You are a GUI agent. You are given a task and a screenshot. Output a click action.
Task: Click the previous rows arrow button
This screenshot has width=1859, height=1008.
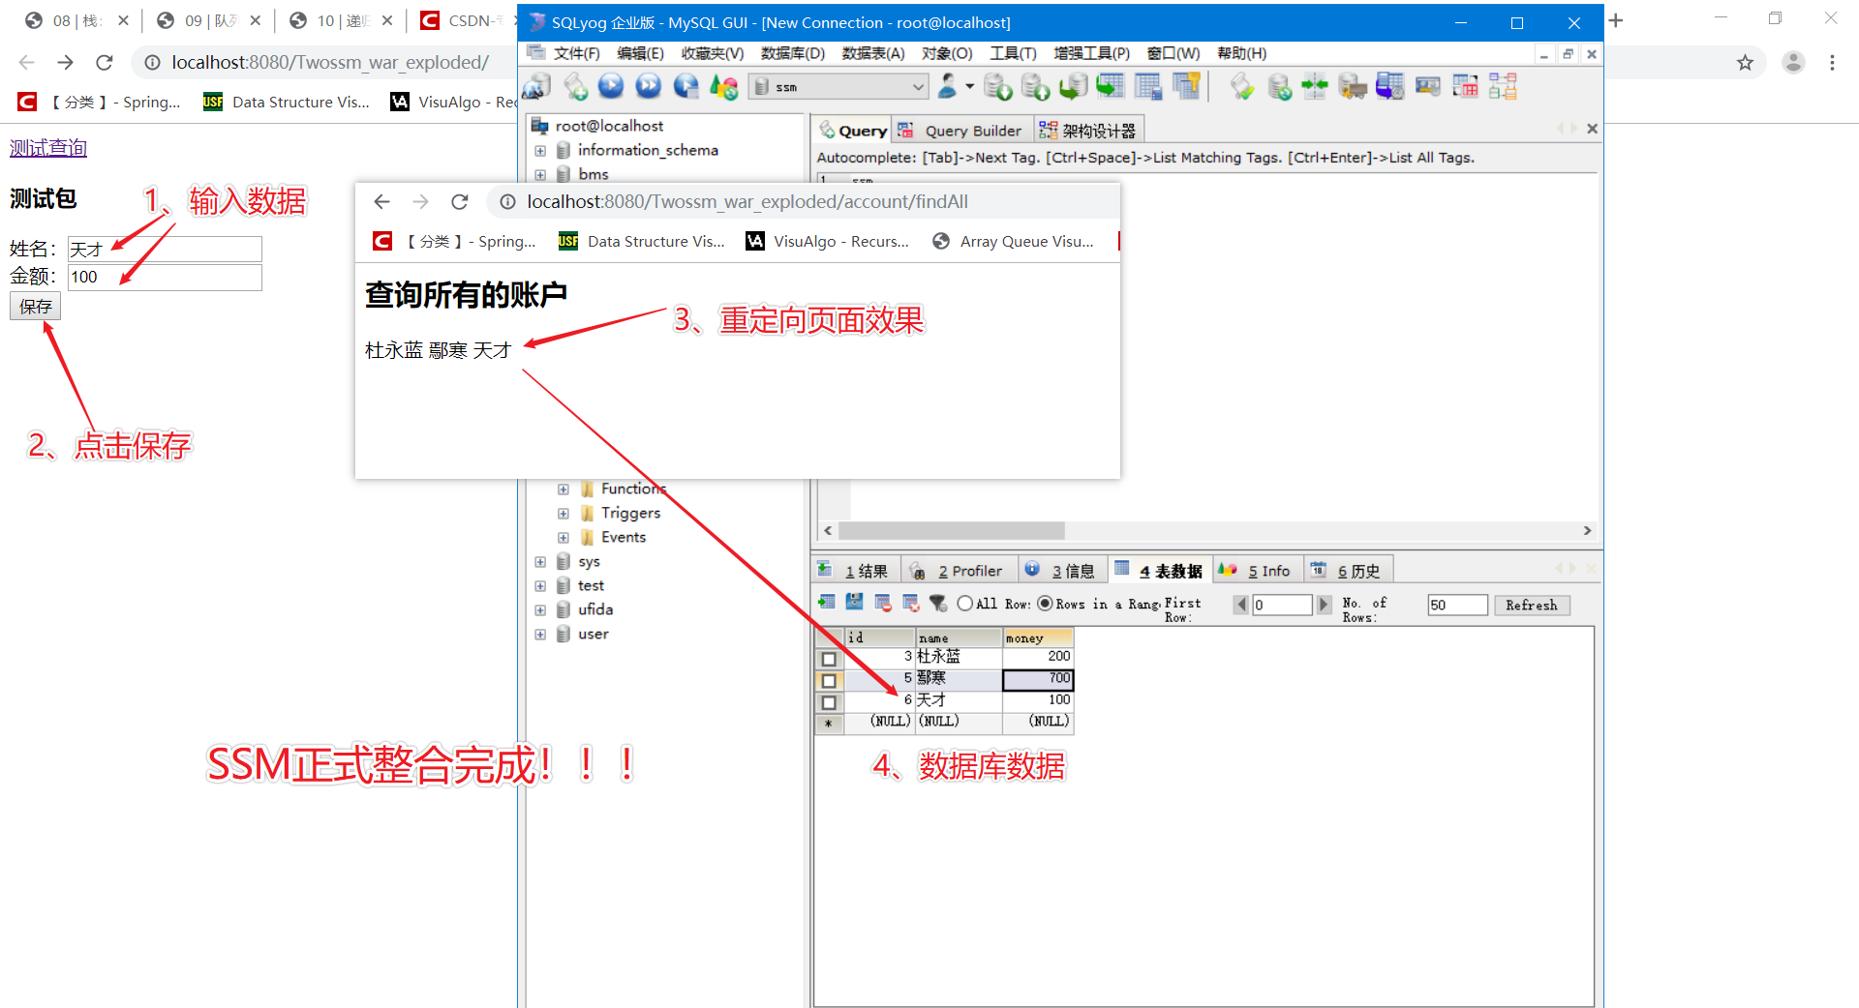1240,605
